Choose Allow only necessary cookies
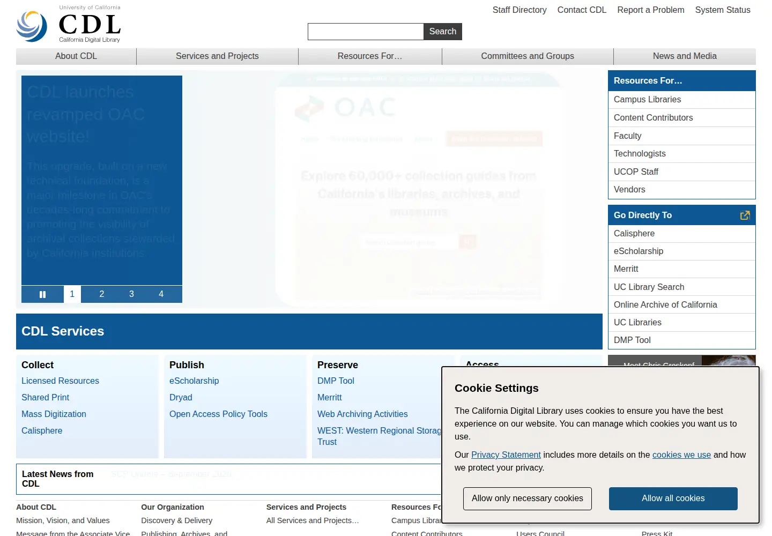 click(528, 498)
